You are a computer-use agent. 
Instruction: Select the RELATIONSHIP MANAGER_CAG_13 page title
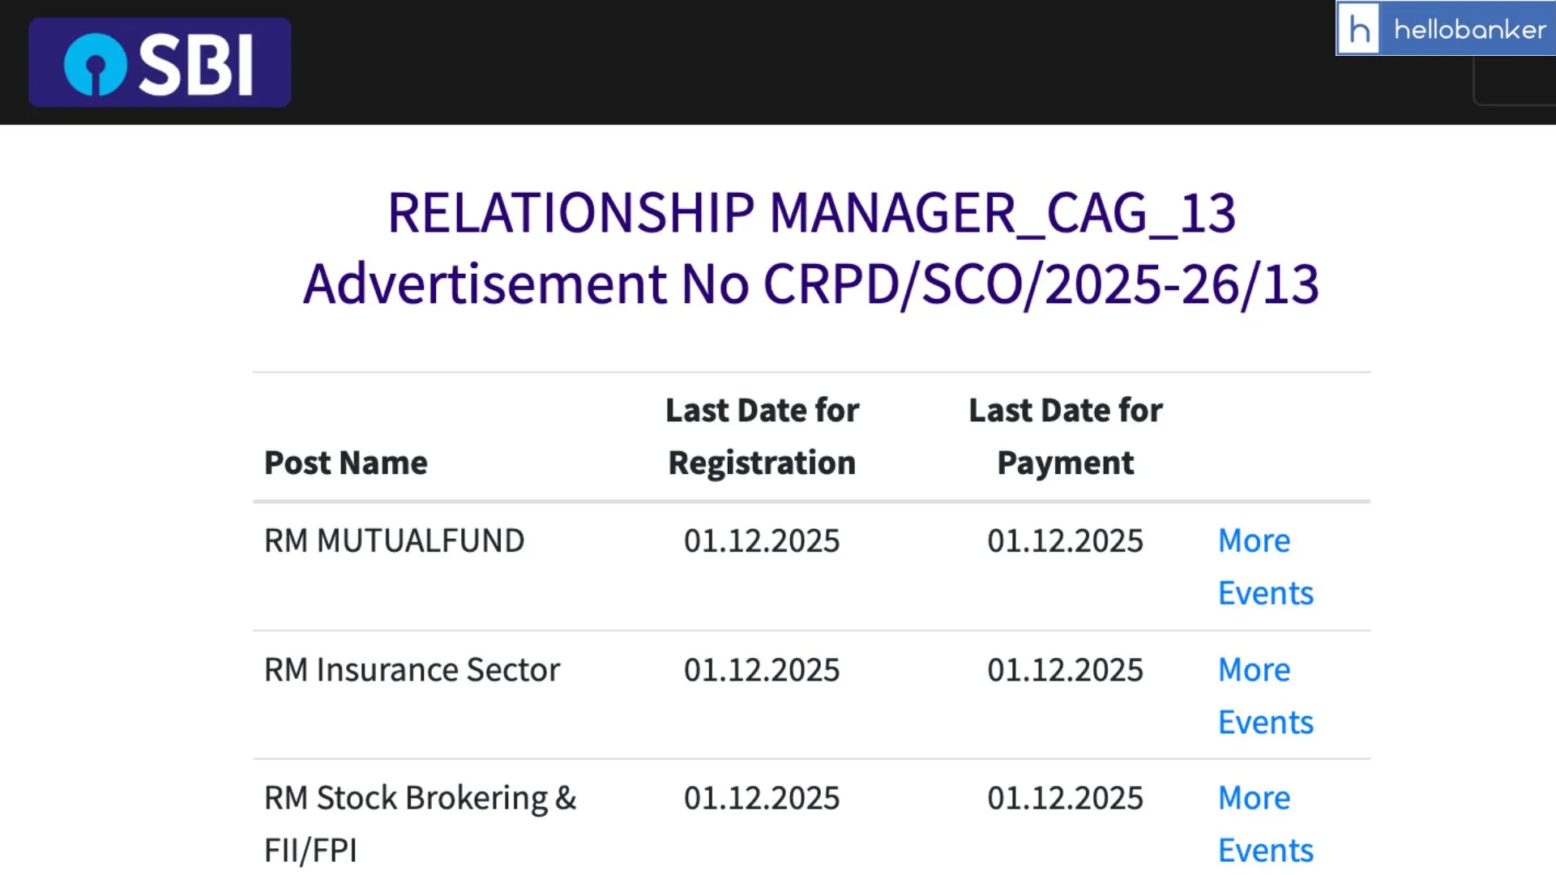coord(811,212)
